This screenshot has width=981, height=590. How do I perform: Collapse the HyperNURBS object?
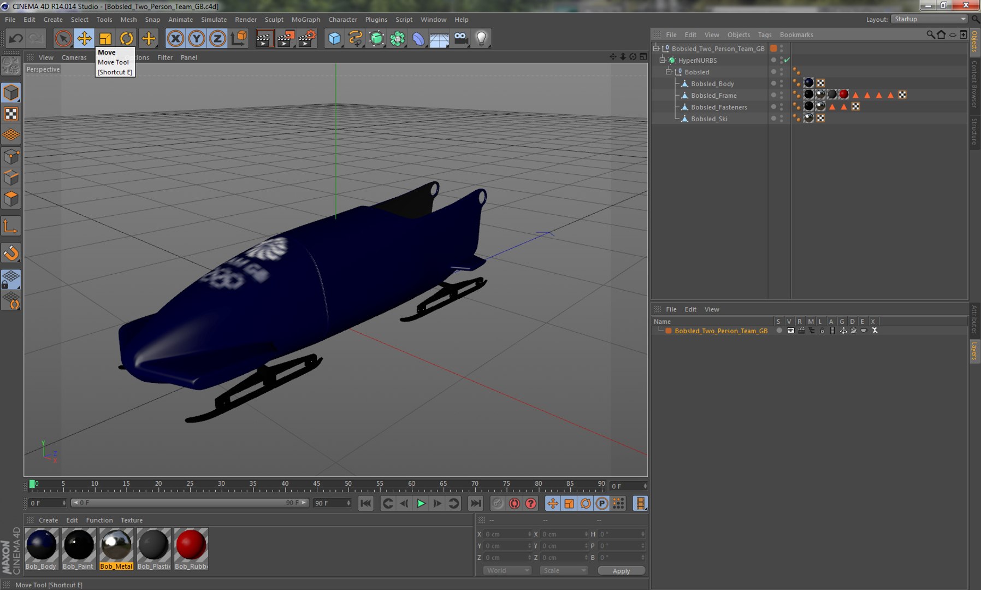(662, 60)
